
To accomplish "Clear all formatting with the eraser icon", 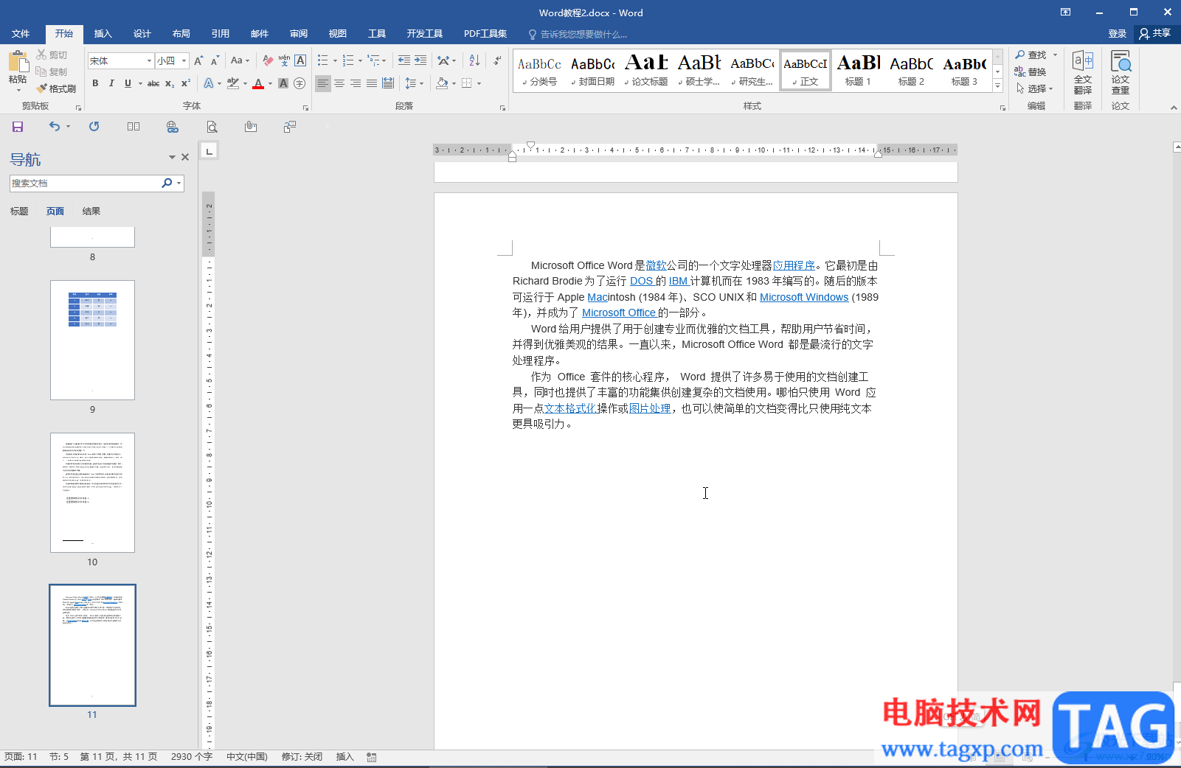I will [268, 60].
